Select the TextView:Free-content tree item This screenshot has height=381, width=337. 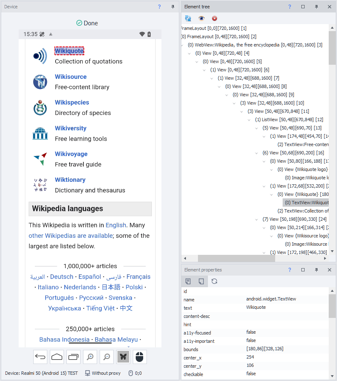click(303, 144)
